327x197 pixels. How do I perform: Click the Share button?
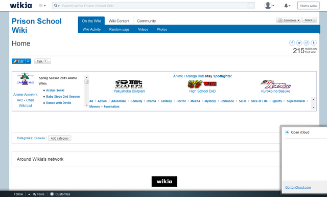[310, 20]
